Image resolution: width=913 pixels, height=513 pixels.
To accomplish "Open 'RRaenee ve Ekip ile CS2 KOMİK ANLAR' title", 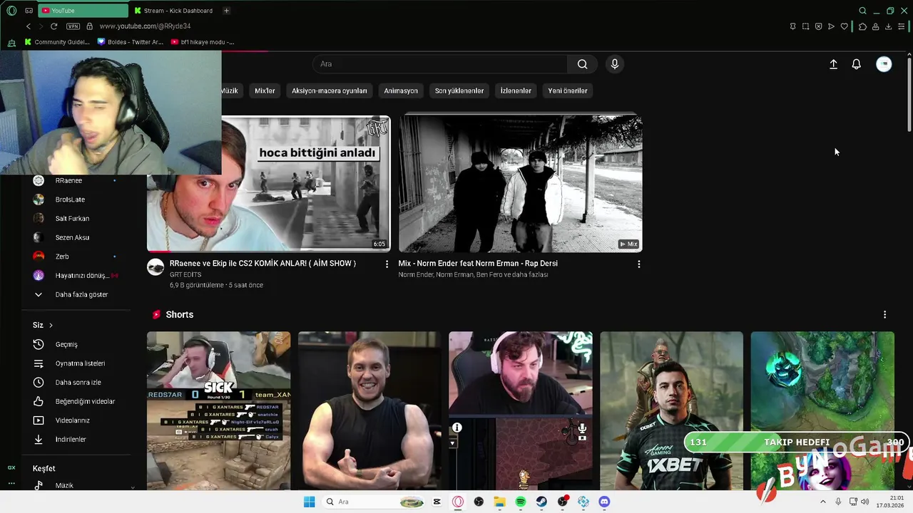I will (x=262, y=264).
